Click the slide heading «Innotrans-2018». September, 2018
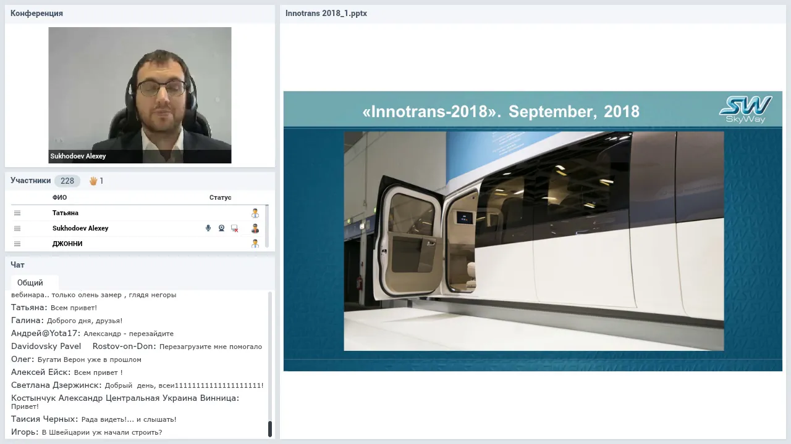The height and width of the screenshot is (444, 791). (501, 112)
